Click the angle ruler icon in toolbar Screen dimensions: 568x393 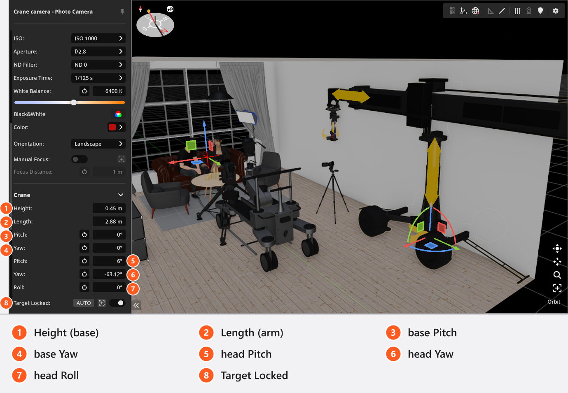tap(491, 11)
